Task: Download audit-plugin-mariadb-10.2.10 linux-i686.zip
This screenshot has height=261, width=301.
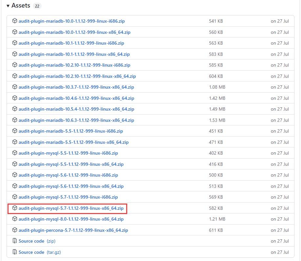Action: (74, 65)
